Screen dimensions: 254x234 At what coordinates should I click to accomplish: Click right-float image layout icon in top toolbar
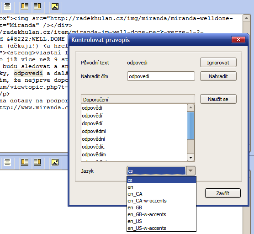[x=37, y=6]
